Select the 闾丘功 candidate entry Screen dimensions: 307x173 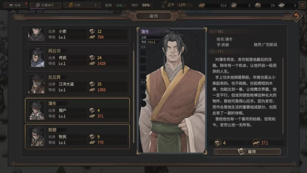click(77, 57)
